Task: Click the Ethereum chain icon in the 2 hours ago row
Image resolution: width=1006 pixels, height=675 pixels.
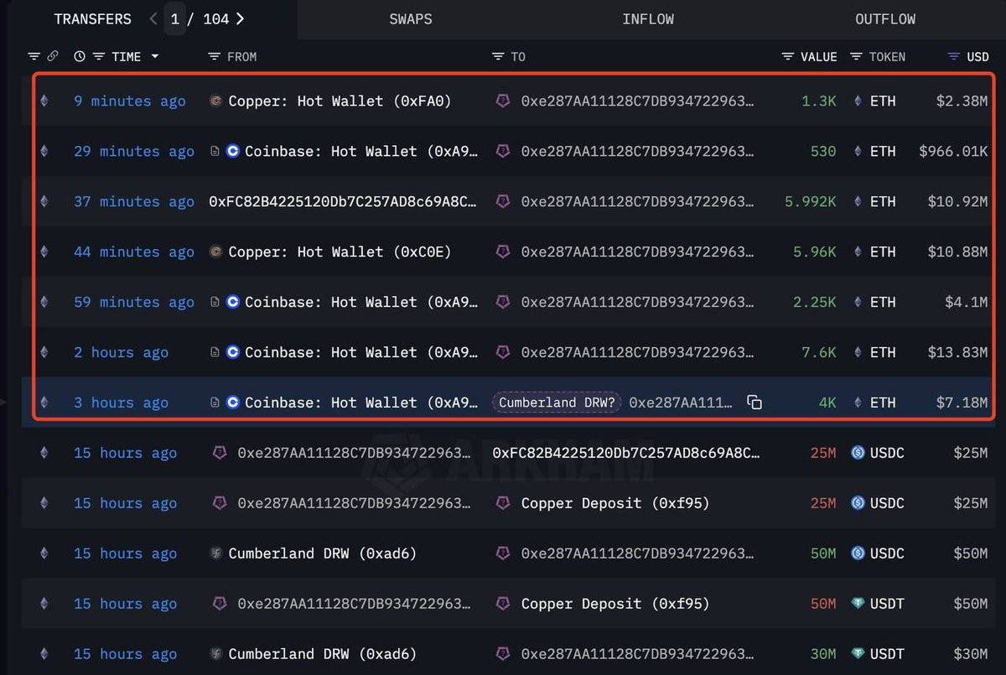Action: click(x=44, y=352)
